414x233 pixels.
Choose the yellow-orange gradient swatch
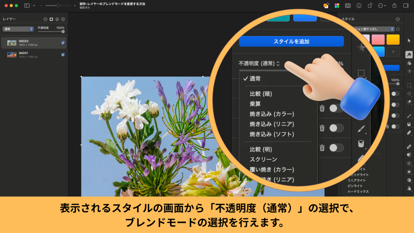(x=393, y=39)
